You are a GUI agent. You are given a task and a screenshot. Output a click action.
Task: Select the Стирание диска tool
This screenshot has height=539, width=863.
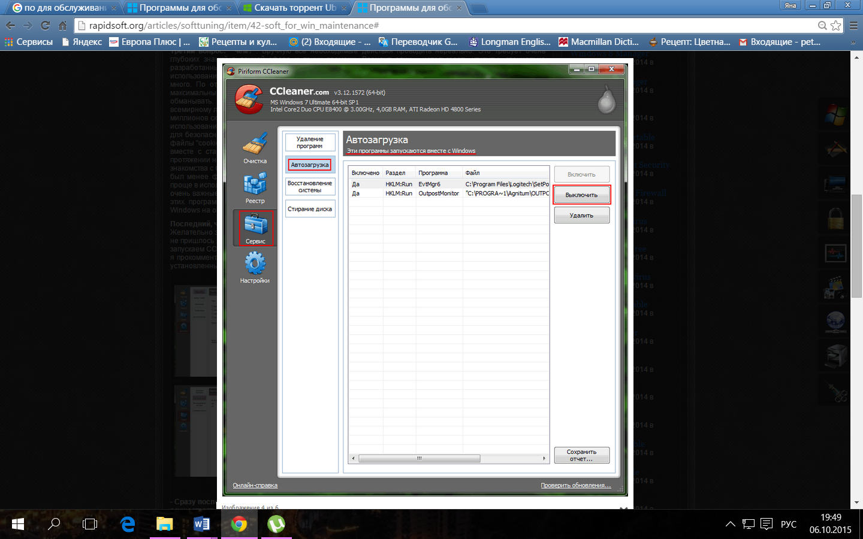[310, 209]
